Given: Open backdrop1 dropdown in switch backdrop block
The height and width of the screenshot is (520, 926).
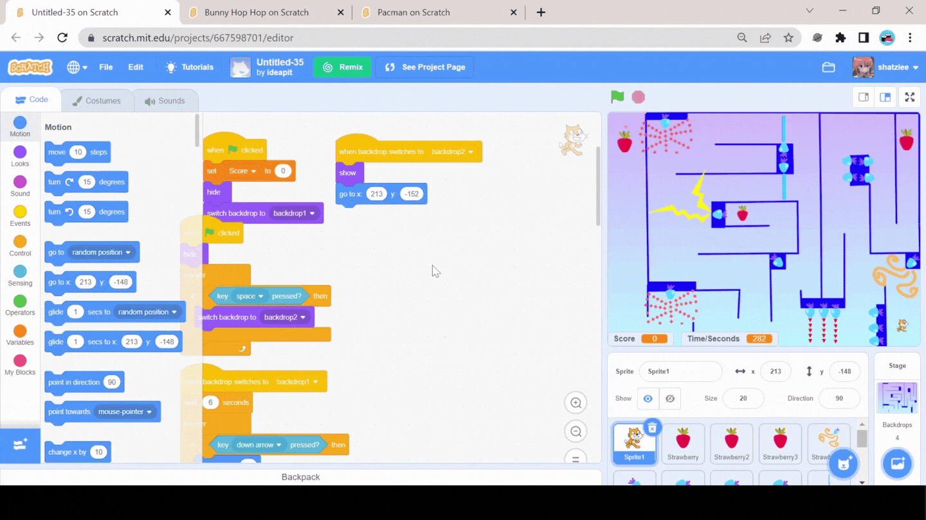Looking at the screenshot, I should click(x=294, y=213).
